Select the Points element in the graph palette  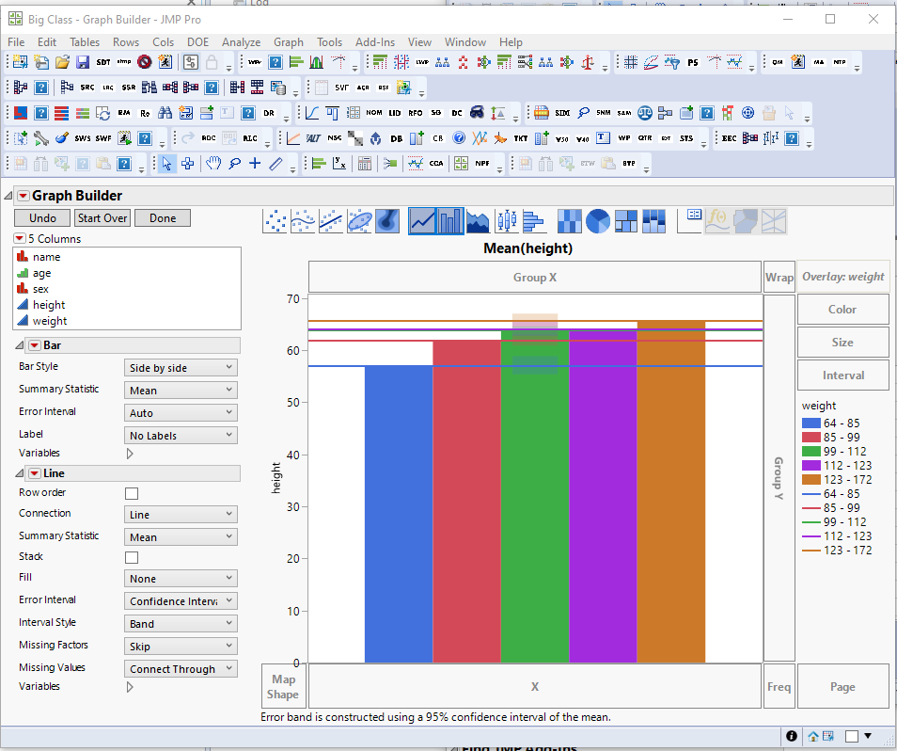tap(275, 220)
